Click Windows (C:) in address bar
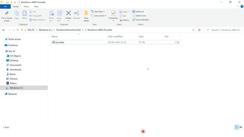The image size is (244, 137). click(45, 30)
